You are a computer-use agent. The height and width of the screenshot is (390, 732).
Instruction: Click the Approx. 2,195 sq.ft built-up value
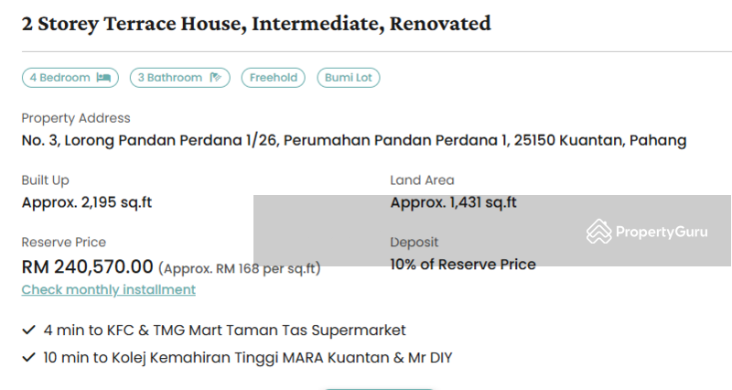[x=87, y=202]
